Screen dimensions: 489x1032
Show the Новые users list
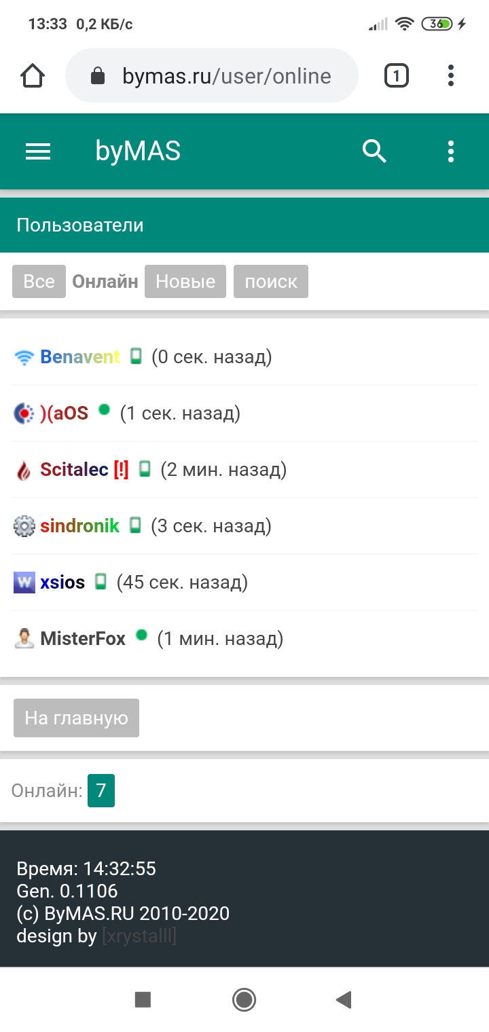[185, 281]
